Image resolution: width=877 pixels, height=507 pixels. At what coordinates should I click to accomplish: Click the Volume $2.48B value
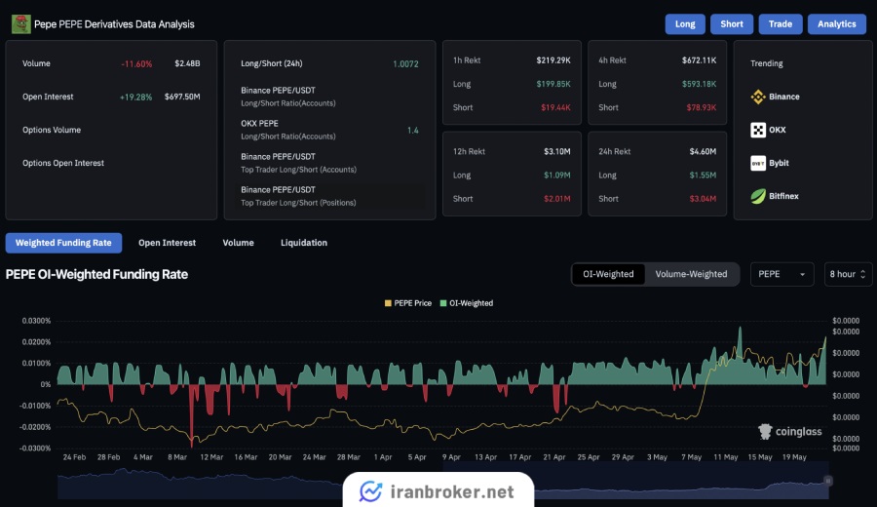[x=187, y=63]
